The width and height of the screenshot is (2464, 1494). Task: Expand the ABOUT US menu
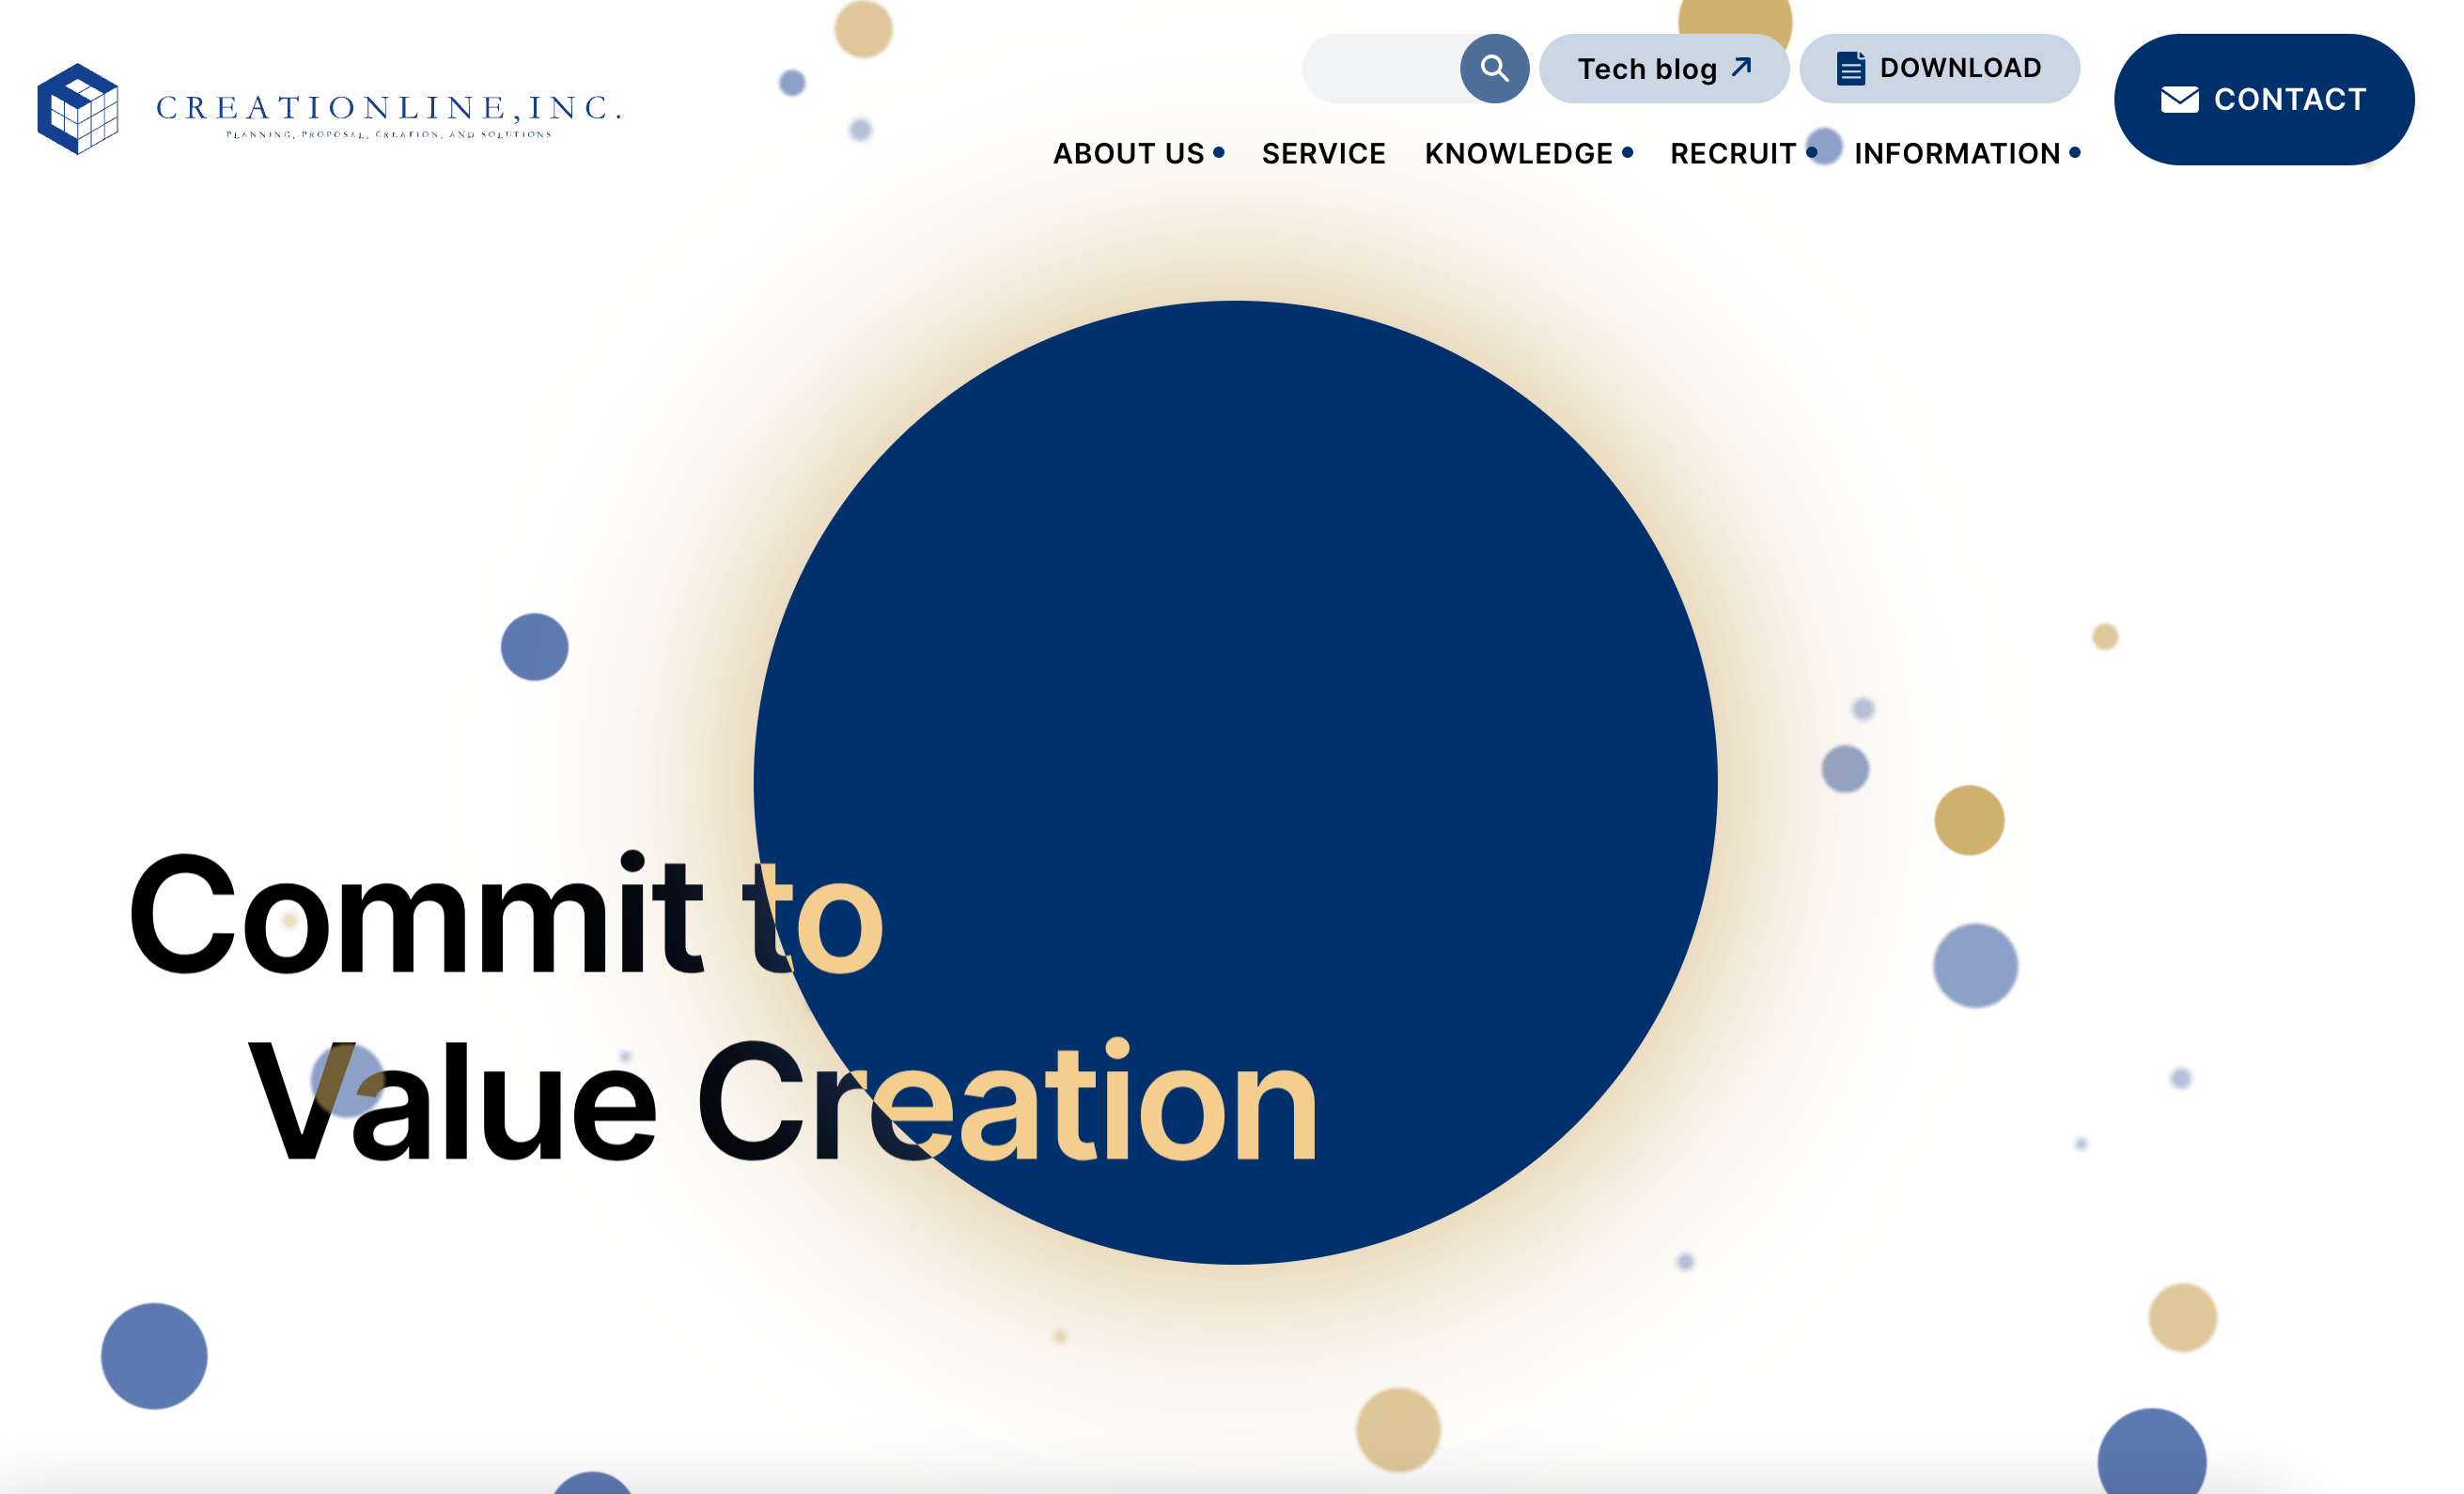pyautogui.click(x=1129, y=151)
